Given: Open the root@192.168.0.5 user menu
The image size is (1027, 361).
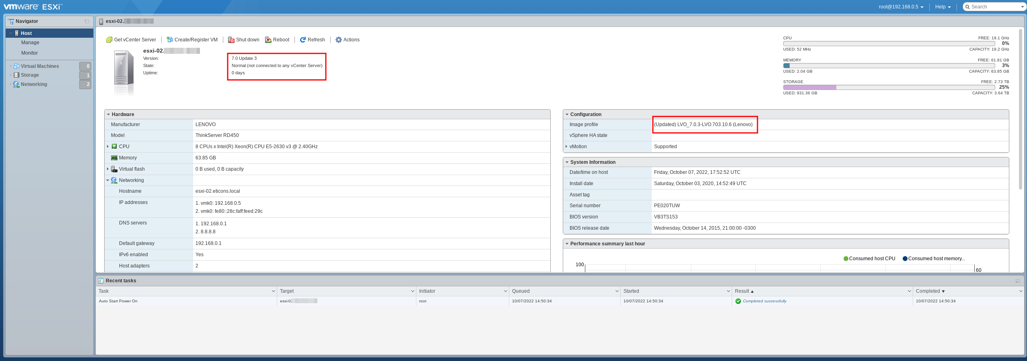Looking at the screenshot, I should pyautogui.click(x=900, y=7).
